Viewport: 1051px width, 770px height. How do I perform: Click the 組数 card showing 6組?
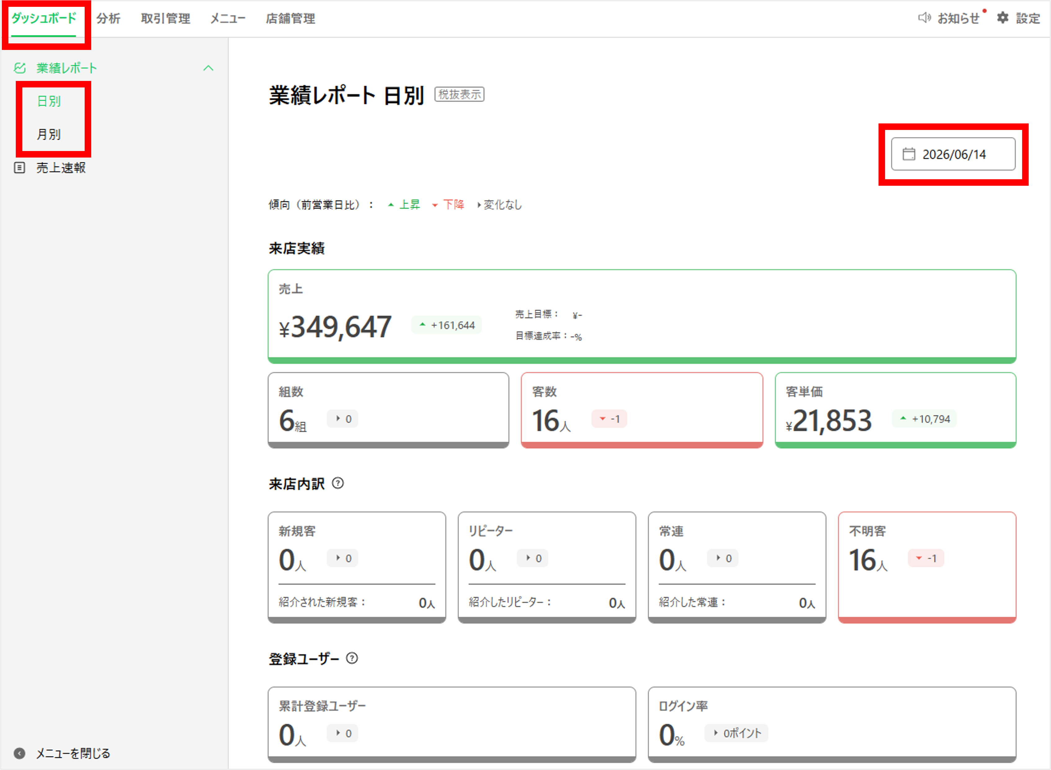point(388,410)
